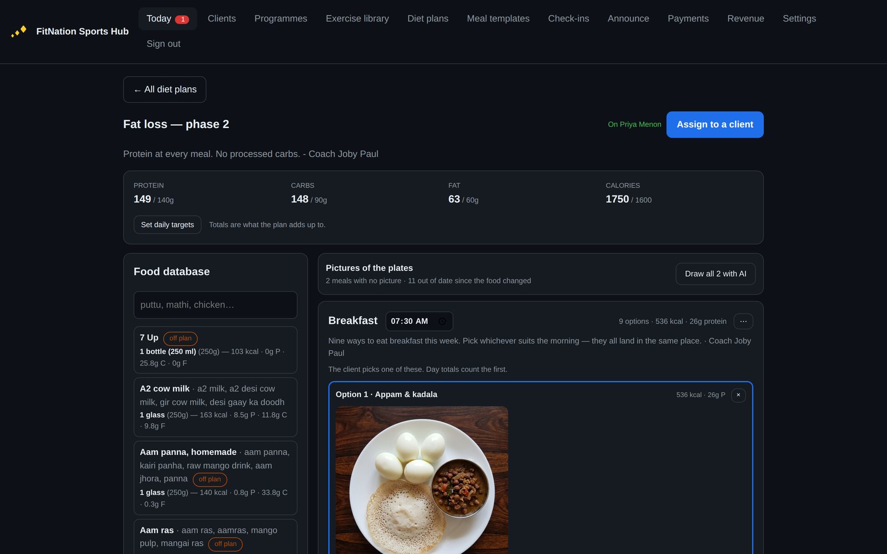This screenshot has height=554, width=887.
Task: Click Draw all 2 with AI
Action: tap(715, 274)
